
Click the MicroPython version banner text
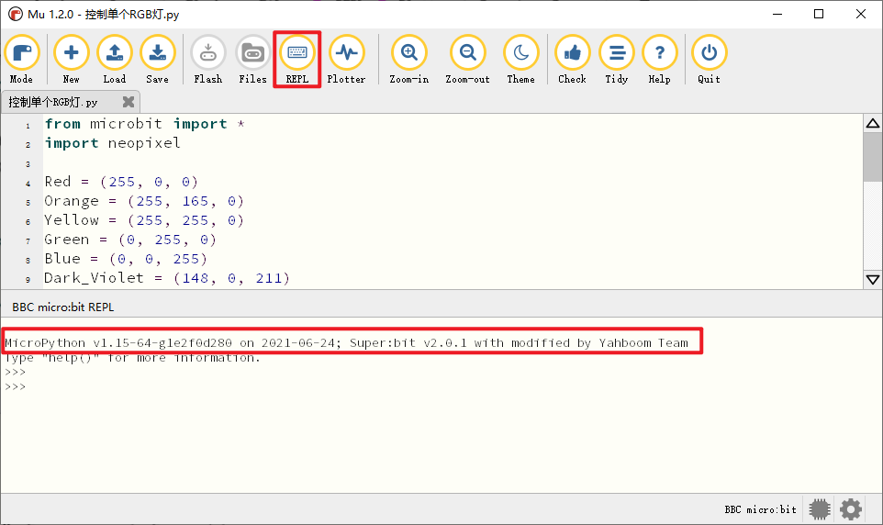coord(346,342)
